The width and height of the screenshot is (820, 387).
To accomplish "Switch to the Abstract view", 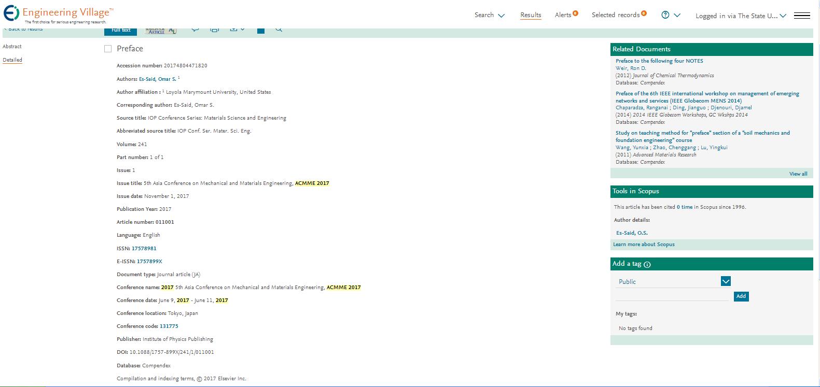I will tap(12, 47).
